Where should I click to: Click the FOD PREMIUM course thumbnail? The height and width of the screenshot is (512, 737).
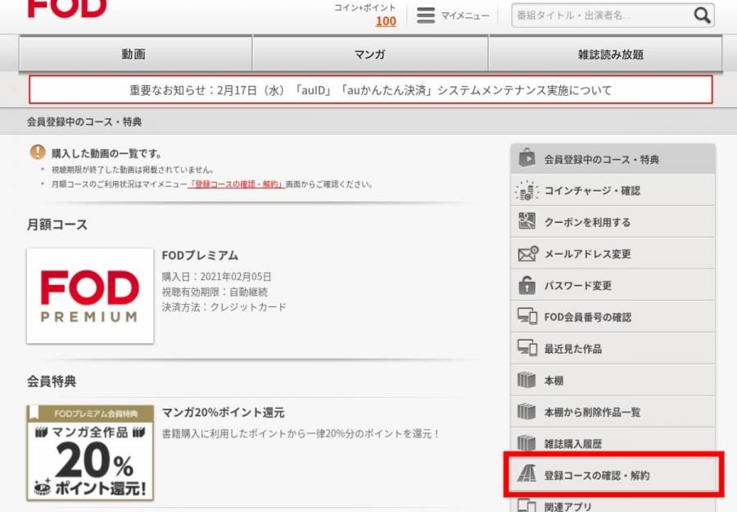click(90, 296)
